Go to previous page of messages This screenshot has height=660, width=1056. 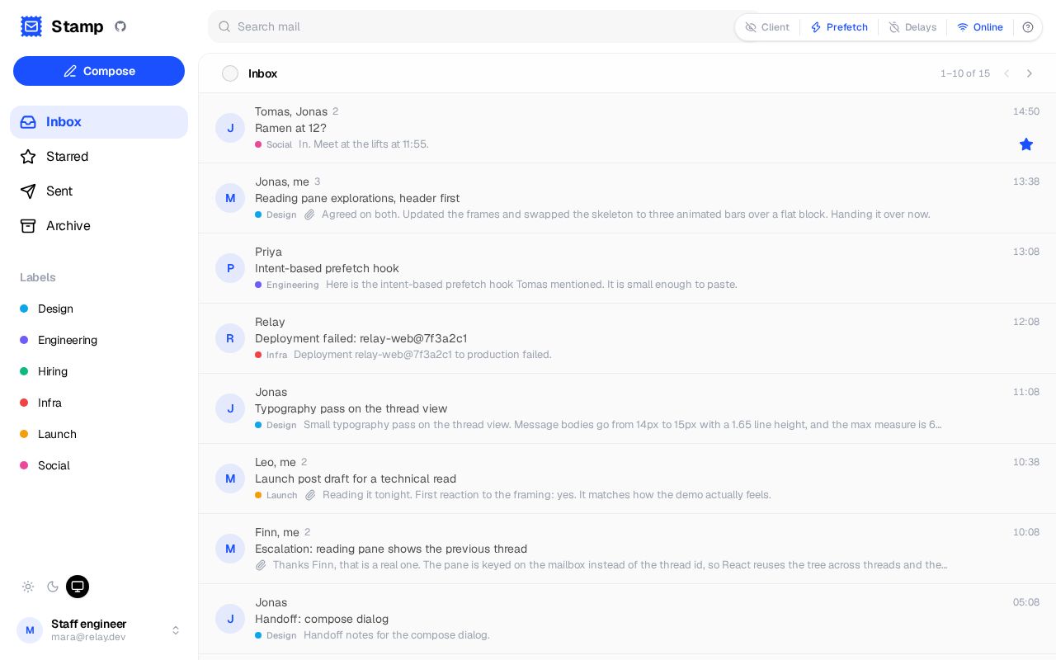pyautogui.click(x=1006, y=73)
